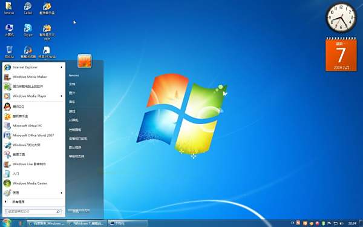Open green software transfer entry in Start menu
Screen dimensions: 363x227
click(33, 87)
